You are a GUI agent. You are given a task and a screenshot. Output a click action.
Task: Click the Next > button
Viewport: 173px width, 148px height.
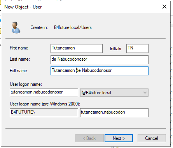click(119, 138)
